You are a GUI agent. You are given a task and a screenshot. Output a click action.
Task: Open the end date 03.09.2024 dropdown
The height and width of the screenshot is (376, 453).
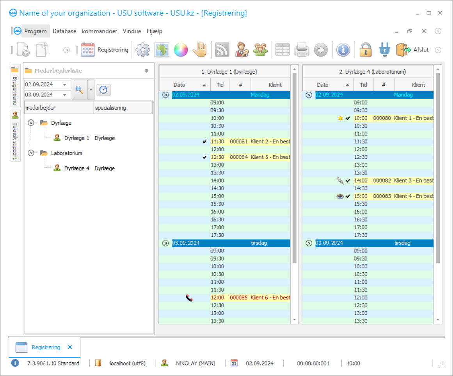click(x=65, y=95)
